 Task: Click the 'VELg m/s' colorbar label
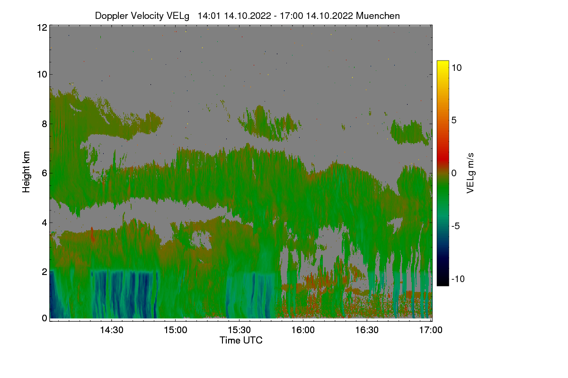click(470, 172)
